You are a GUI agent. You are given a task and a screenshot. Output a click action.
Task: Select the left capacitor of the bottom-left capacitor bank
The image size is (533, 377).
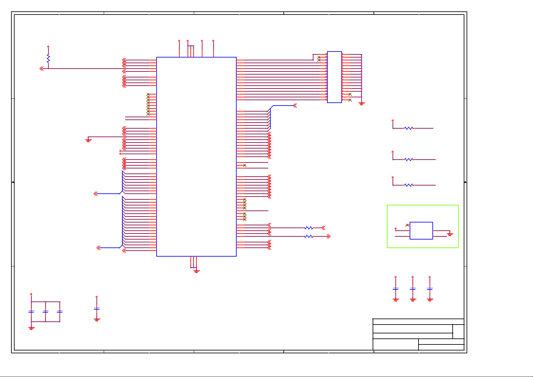coord(31,312)
